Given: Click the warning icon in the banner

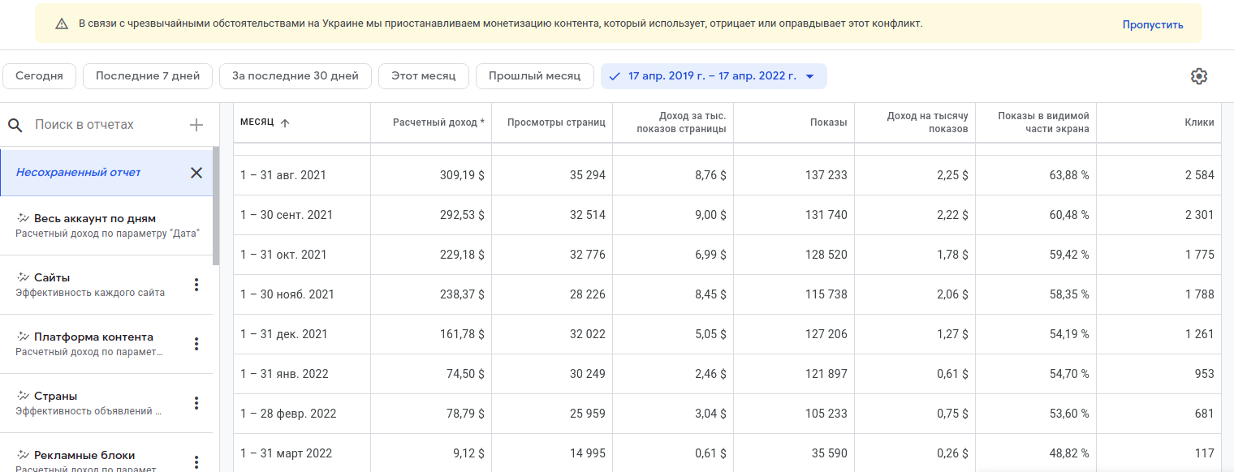Looking at the screenshot, I should (62, 24).
